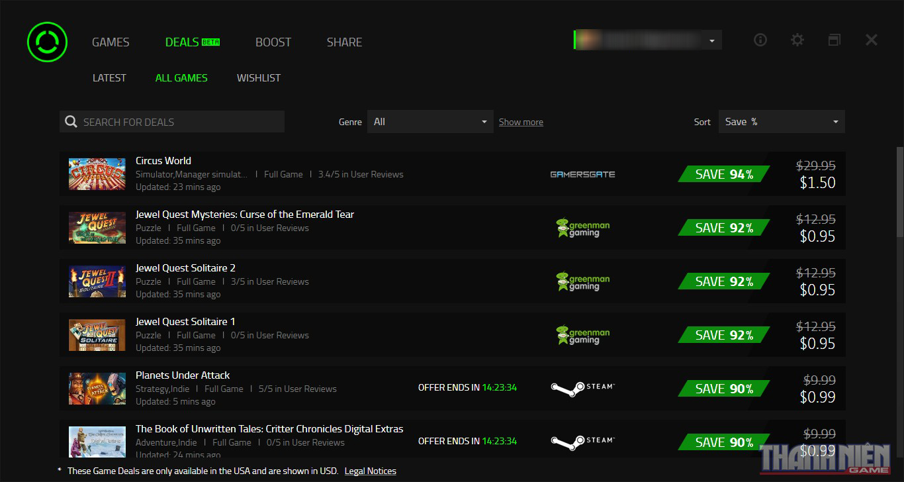The height and width of the screenshot is (482, 904).
Task: Click 3.4/5 in User Reviews text
Action: 361,174
